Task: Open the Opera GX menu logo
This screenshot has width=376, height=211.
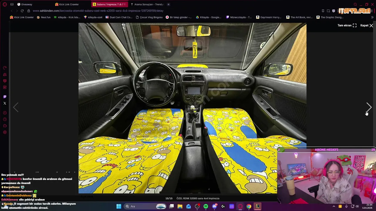Action: click(5, 4)
